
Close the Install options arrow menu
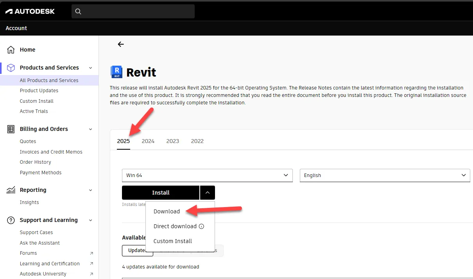[x=208, y=193]
